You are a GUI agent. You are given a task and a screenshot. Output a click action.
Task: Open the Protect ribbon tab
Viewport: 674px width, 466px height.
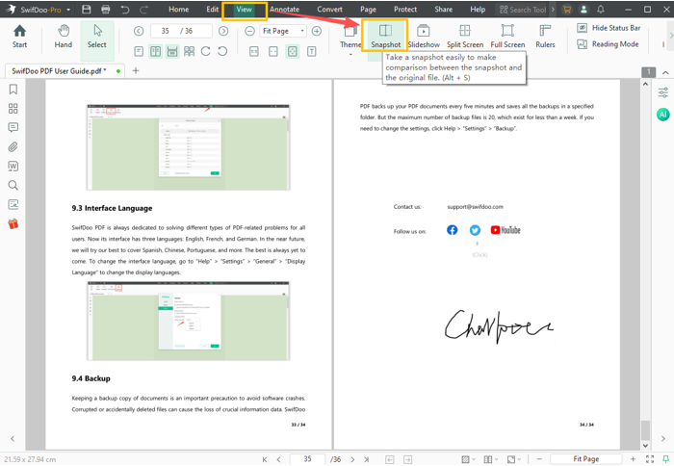pos(405,9)
